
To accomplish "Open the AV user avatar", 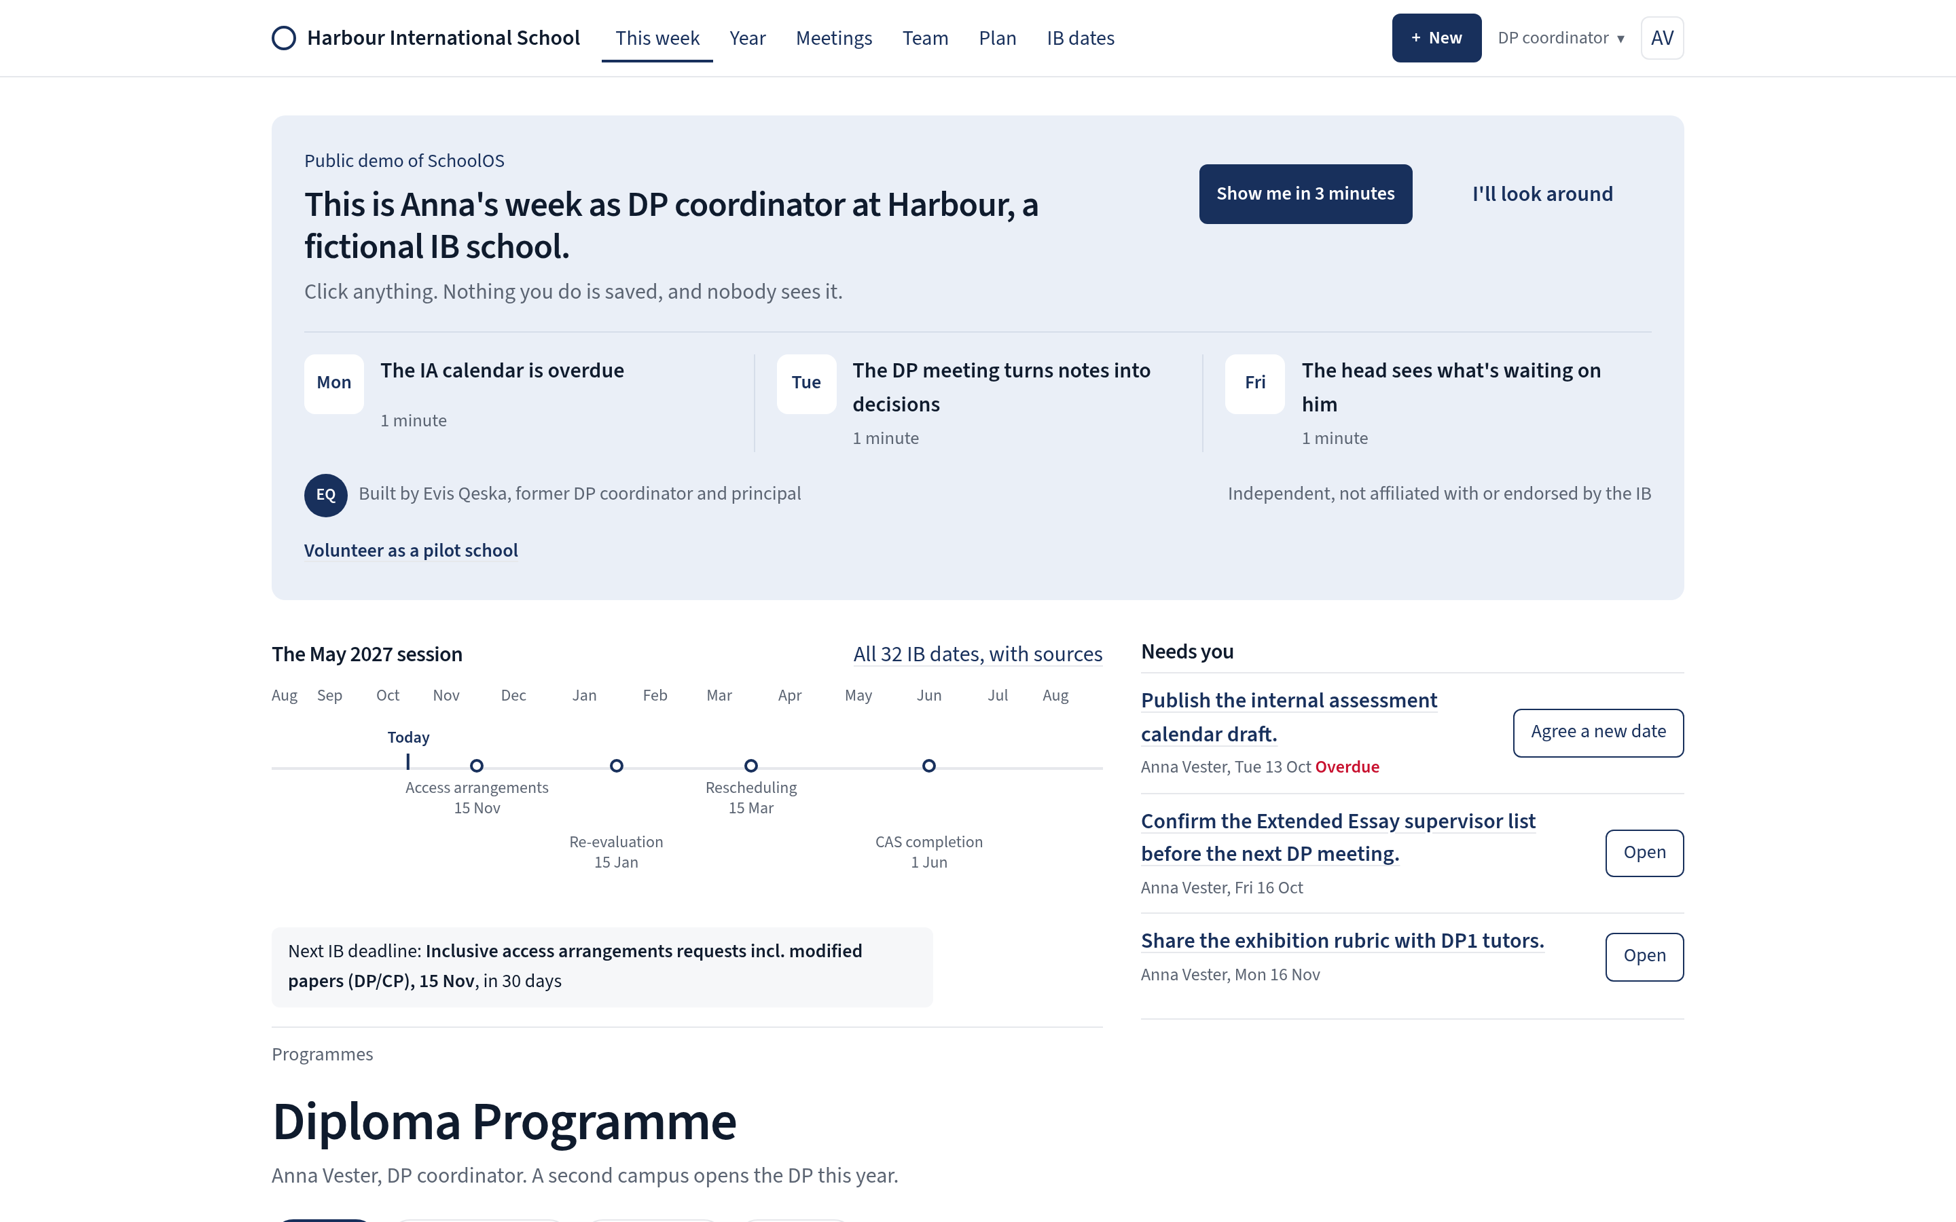I will [x=1662, y=38].
